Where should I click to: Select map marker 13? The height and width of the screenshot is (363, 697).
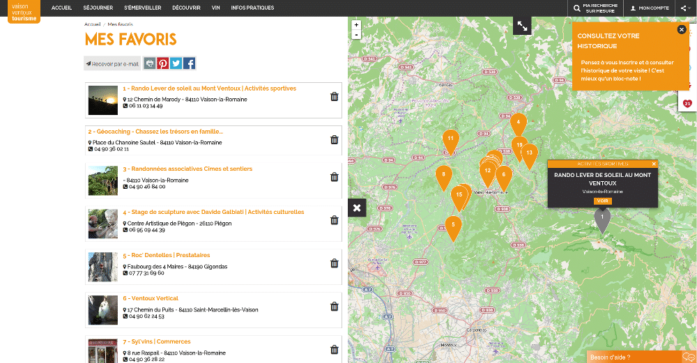point(530,155)
